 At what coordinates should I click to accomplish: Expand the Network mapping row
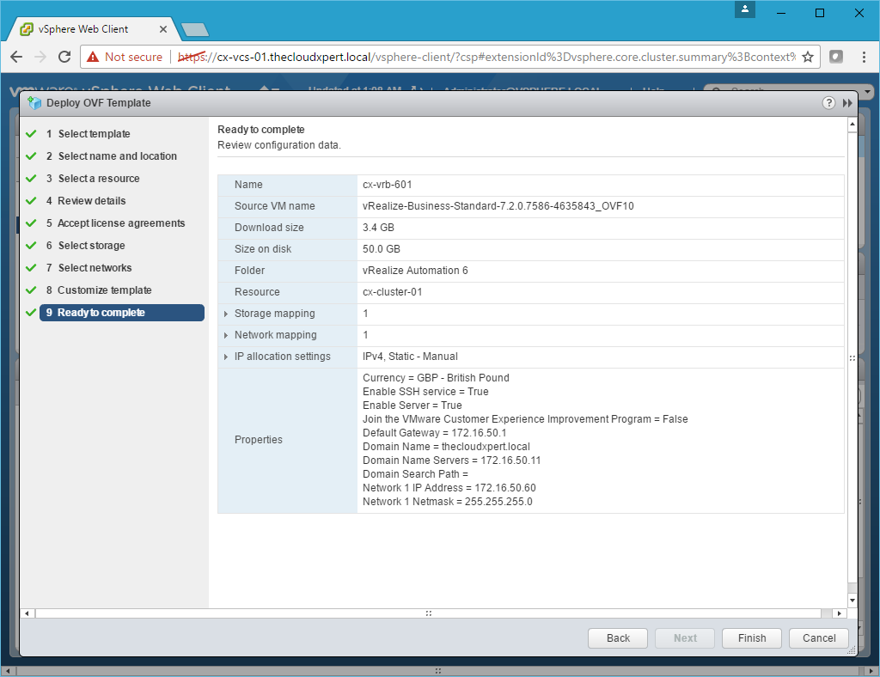(x=226, y=335)
